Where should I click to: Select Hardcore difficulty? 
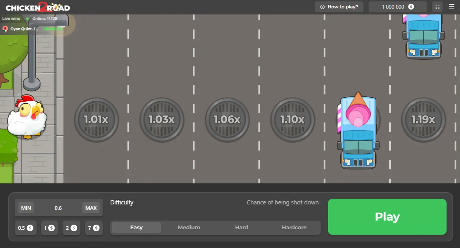coord(294,227)
